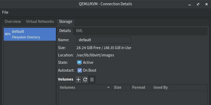211x105 pixels.
Task: Select the default storage pool
Action: pos(30,34)
